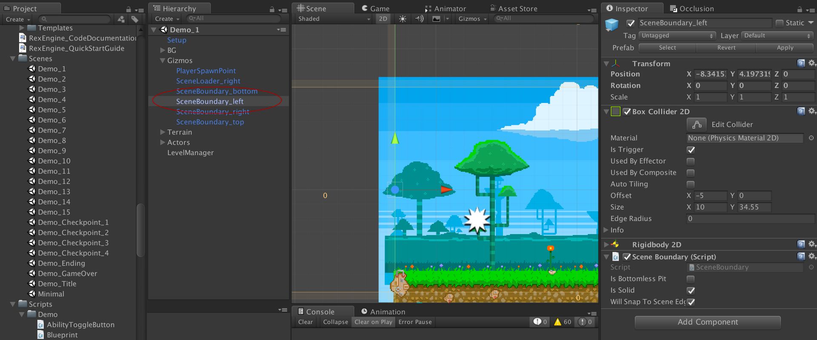Switch to the Game tab
Image resolution: width=817 pixels, height=340 pixels.
pos(375,8)
